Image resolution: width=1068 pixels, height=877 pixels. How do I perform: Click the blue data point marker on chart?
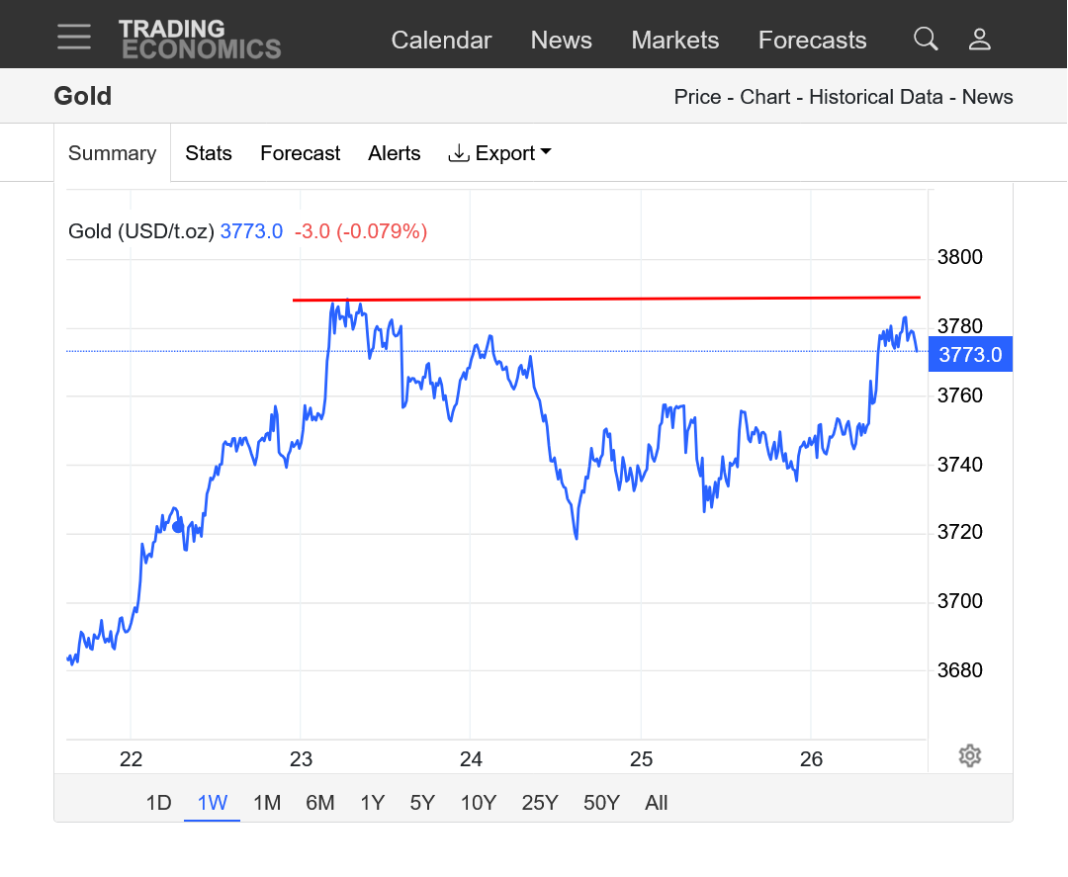[178, 527]
